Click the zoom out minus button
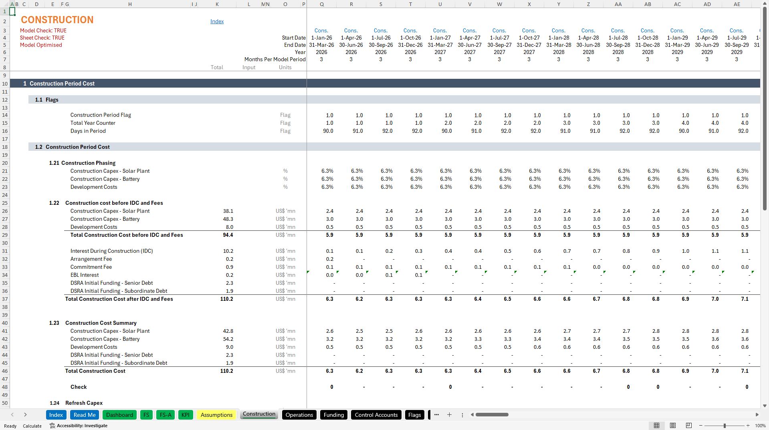Screen dimensions: 769x430 click(x=701, y=426)
